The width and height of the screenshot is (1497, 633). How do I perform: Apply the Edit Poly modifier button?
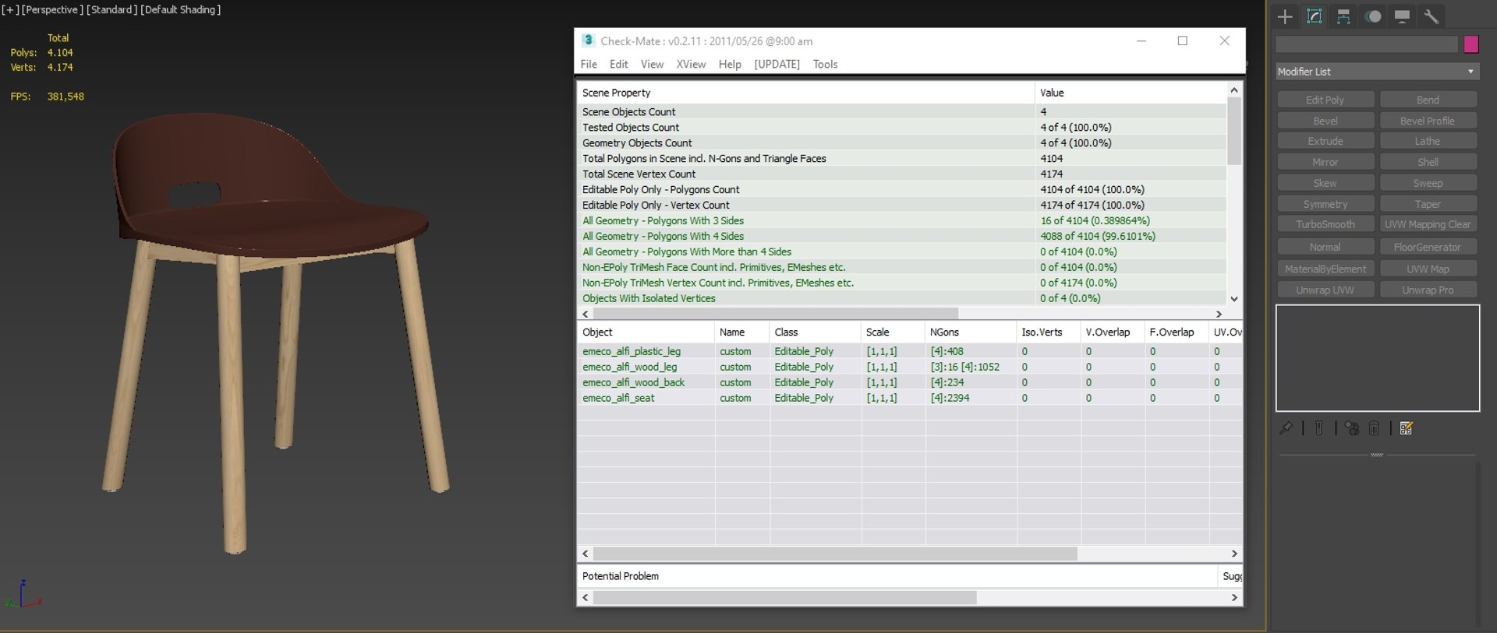click(1325, 100)
